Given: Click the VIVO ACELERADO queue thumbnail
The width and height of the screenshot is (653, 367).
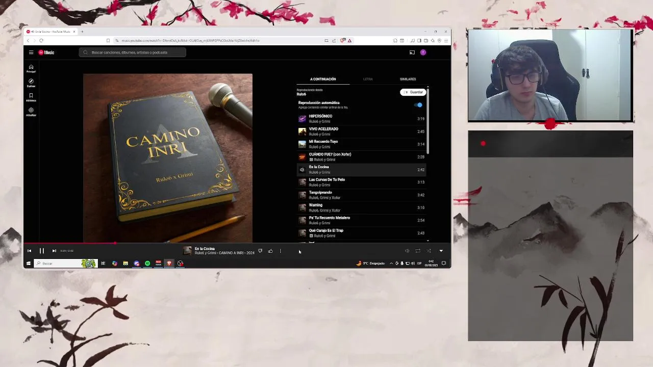Looking at the screenshot, I should click(302, 132).
